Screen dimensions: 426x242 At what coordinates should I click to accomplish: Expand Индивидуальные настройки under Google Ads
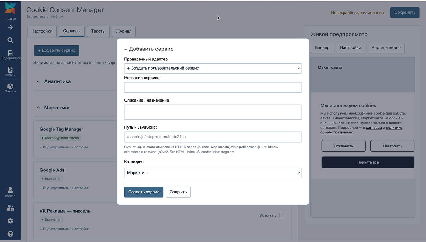click(x=65, y=188)
